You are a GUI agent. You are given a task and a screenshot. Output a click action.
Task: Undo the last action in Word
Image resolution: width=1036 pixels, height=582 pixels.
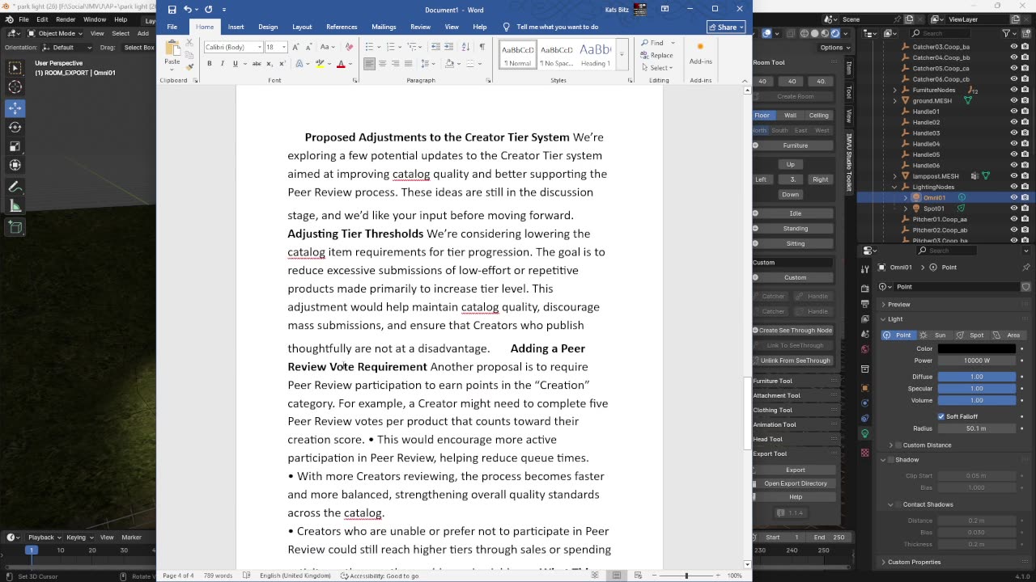coord(188,10)
